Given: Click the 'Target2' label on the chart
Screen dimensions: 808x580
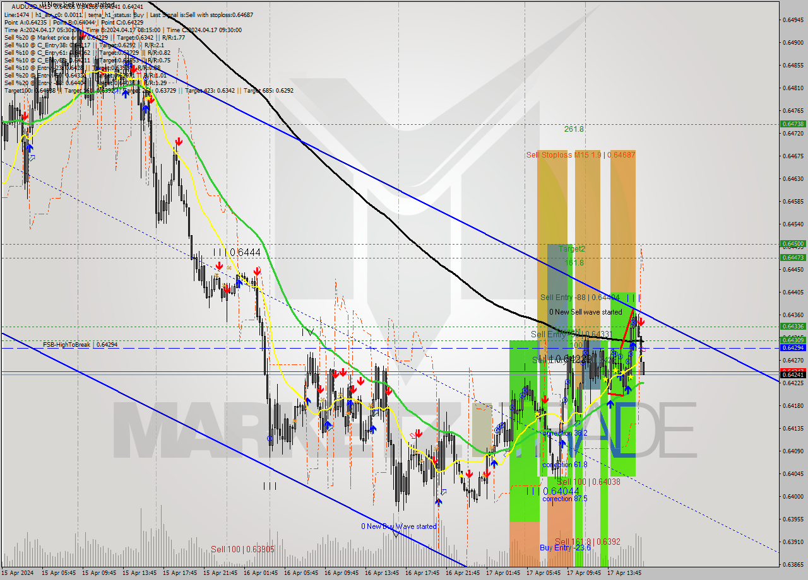Looking at the screenshot, I should coord(571,249).
